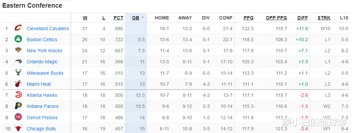
Task: Click the Chicago Bulls logo icon
Action: (18, 129)
